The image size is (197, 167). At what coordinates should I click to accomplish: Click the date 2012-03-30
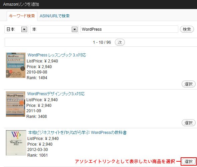38,150
